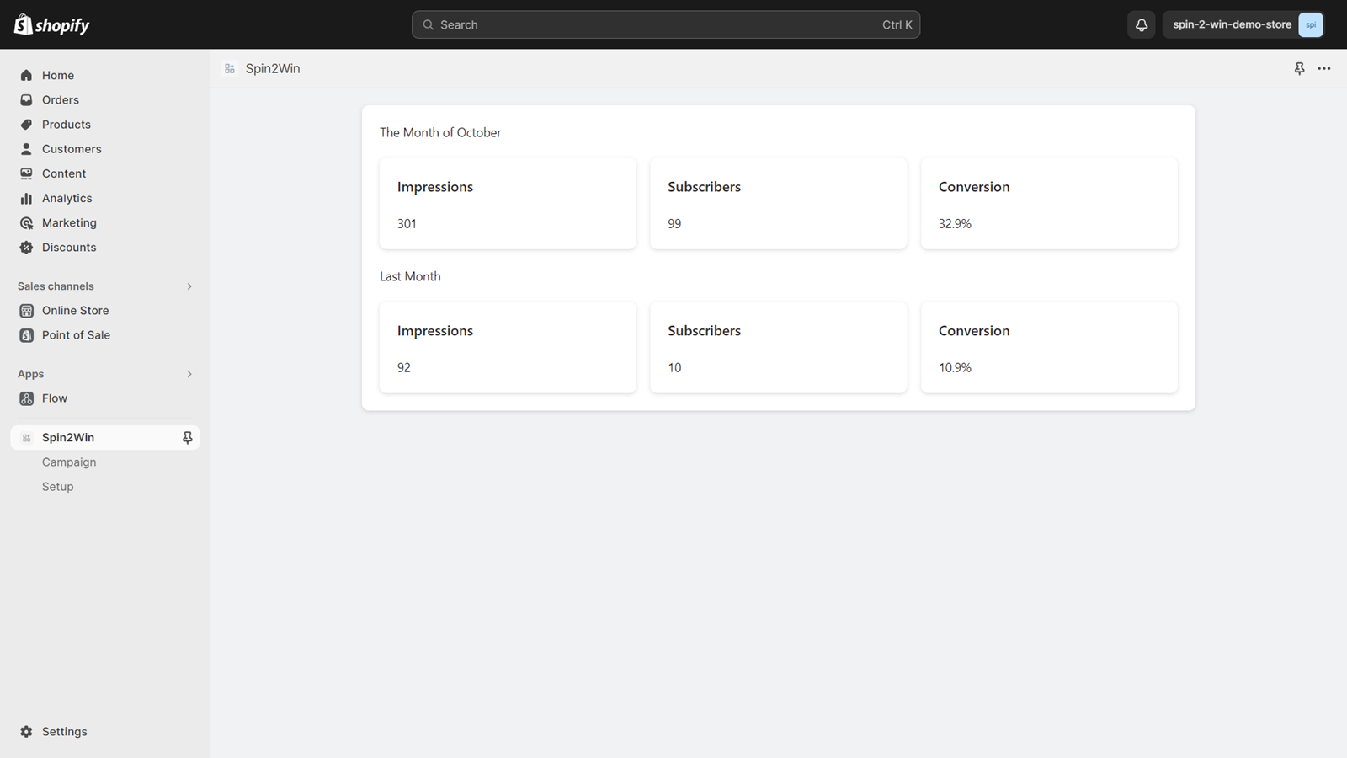Click the Spin2Win icon in page header
The height and width of the screenshot is (758, 1347).
(x=229, y=68)
